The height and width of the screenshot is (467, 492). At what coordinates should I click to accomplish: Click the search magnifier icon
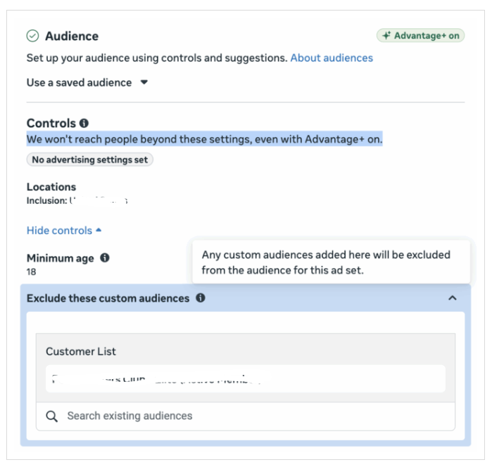pos(51,416)
